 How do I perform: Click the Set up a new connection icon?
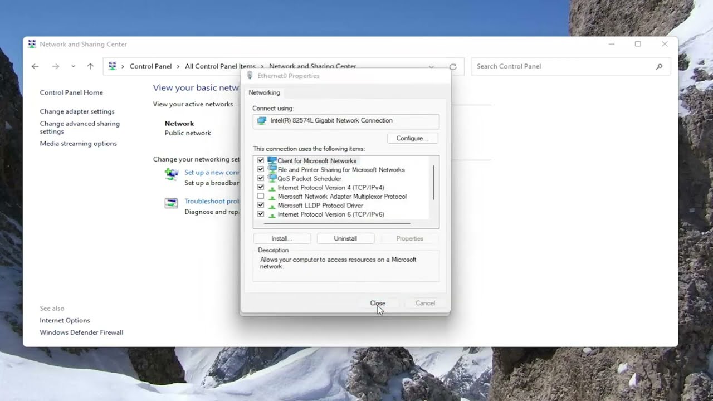pos(172,174)
